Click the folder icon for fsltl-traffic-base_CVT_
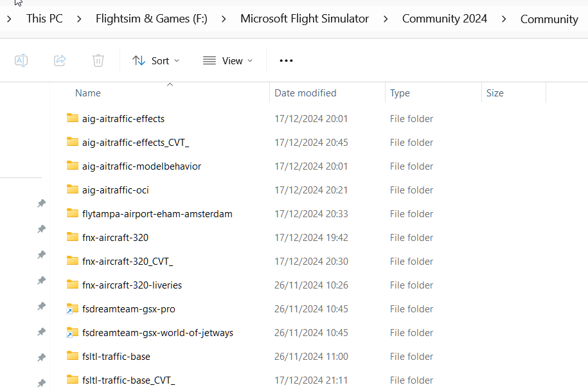 tap(73, 380)
